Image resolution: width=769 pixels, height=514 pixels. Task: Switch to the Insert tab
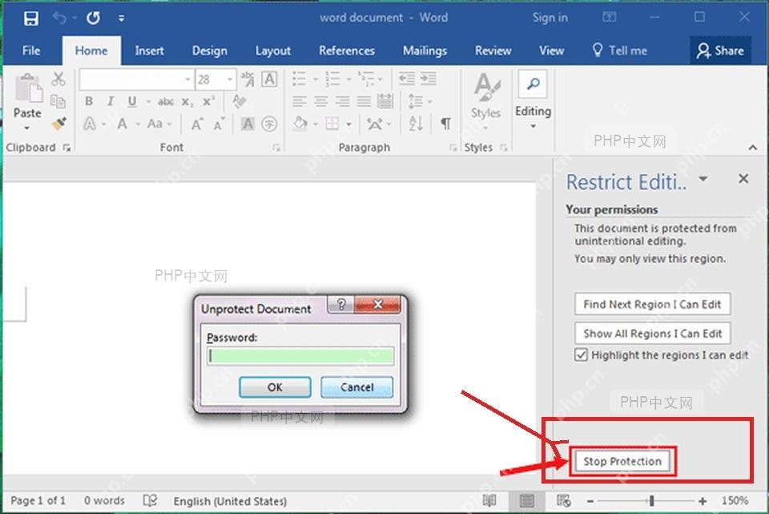point(149,51)
